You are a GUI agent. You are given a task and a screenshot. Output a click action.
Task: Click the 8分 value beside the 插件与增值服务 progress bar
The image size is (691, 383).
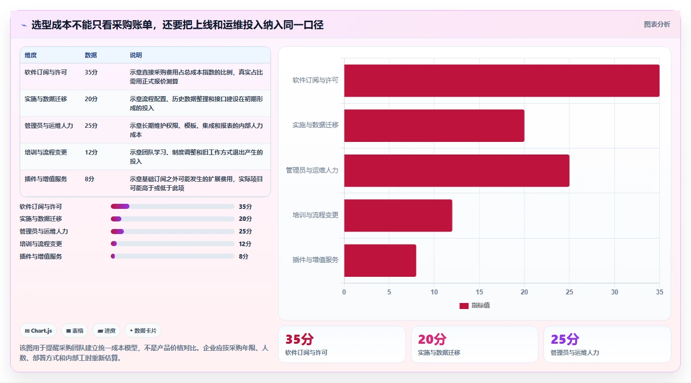point(244,257)
